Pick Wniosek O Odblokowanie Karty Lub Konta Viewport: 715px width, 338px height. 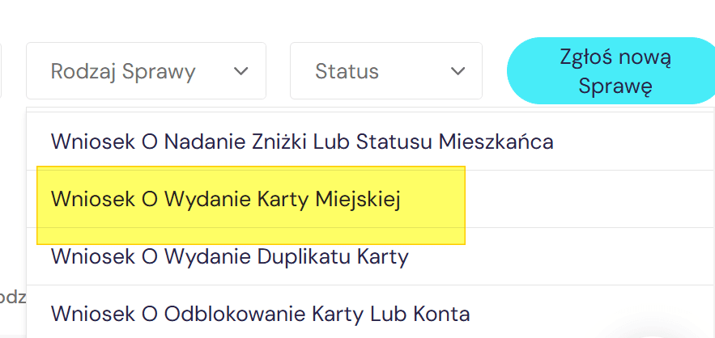click(260, 313)
